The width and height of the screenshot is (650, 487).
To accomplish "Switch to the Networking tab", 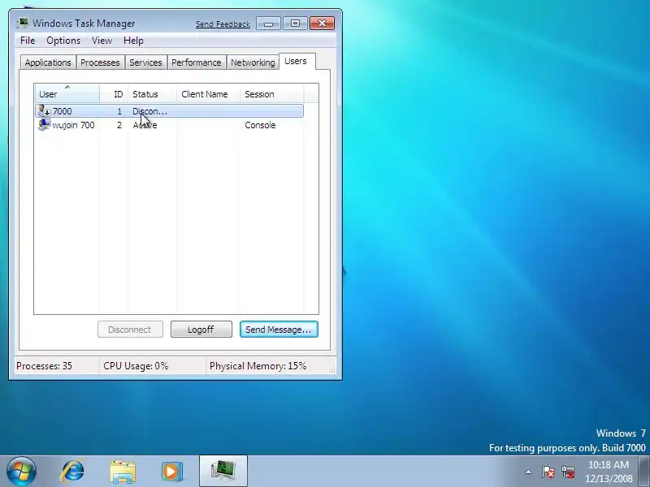I will click(253, 62).
